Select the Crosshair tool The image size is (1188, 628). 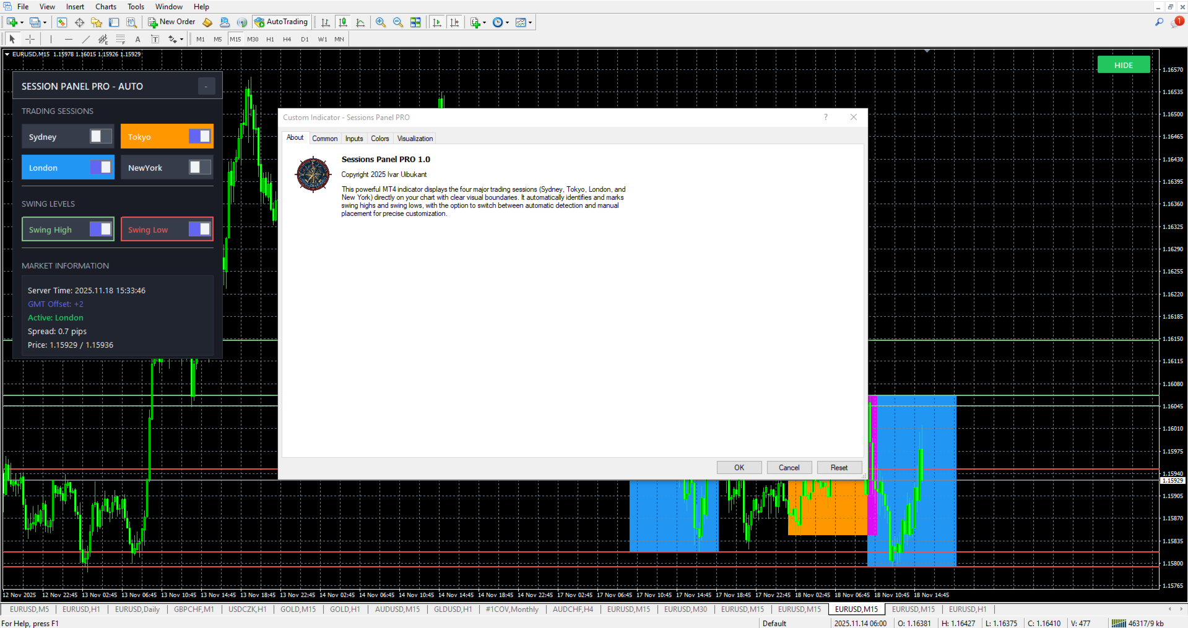click(30, 39)
